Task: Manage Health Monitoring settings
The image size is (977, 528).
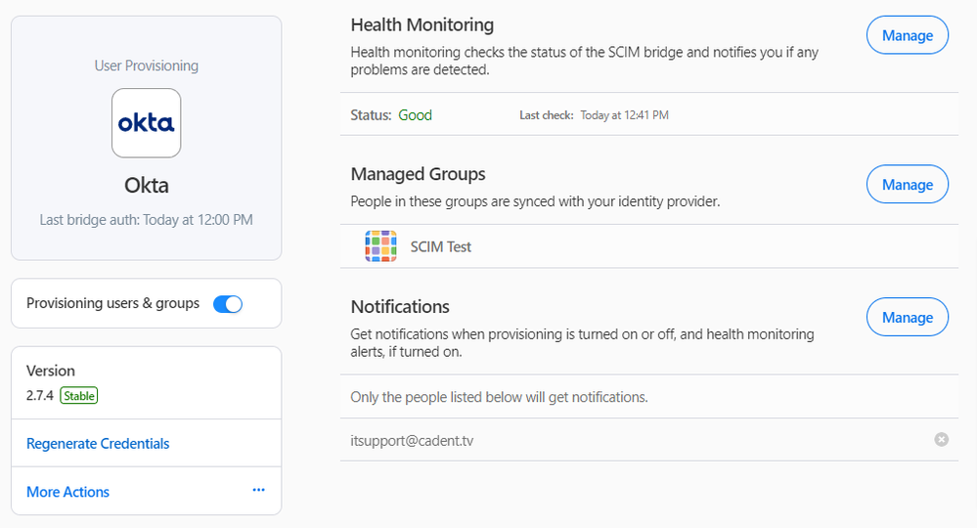Action: pos(907,36)
